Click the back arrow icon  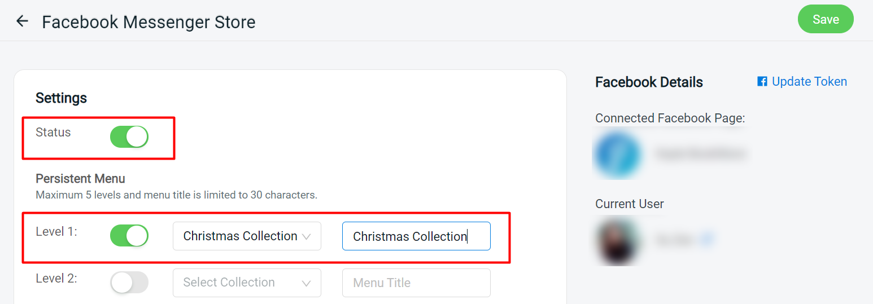(22, 21)
